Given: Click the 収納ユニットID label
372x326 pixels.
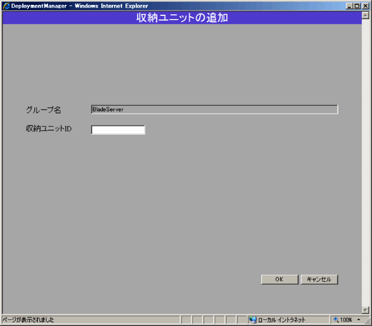Looking at the screenshot, I should pyautogui.click(x=48, y=129).
